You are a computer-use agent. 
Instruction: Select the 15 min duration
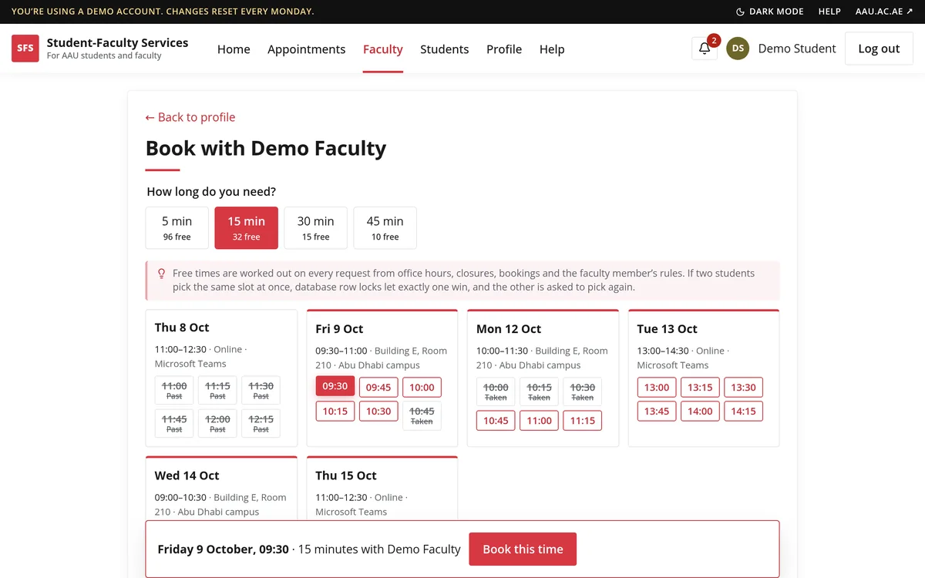click(247, 228)
